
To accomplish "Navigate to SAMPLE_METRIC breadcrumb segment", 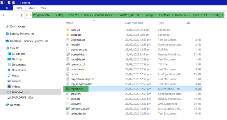I will [130, 15].
